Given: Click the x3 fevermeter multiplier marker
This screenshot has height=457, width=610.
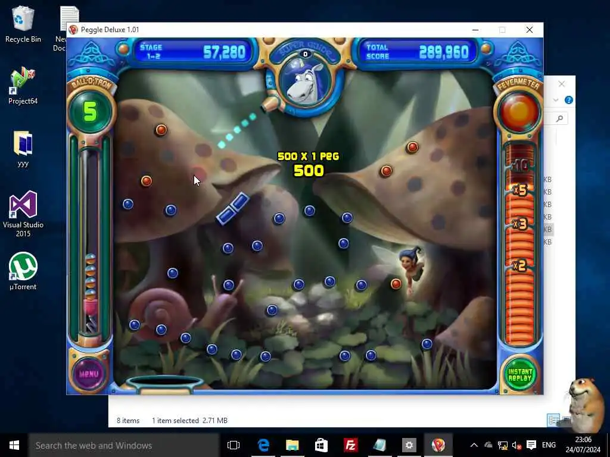Looking at the screenshot, I should pyautogui.click(x=519, y=224).
